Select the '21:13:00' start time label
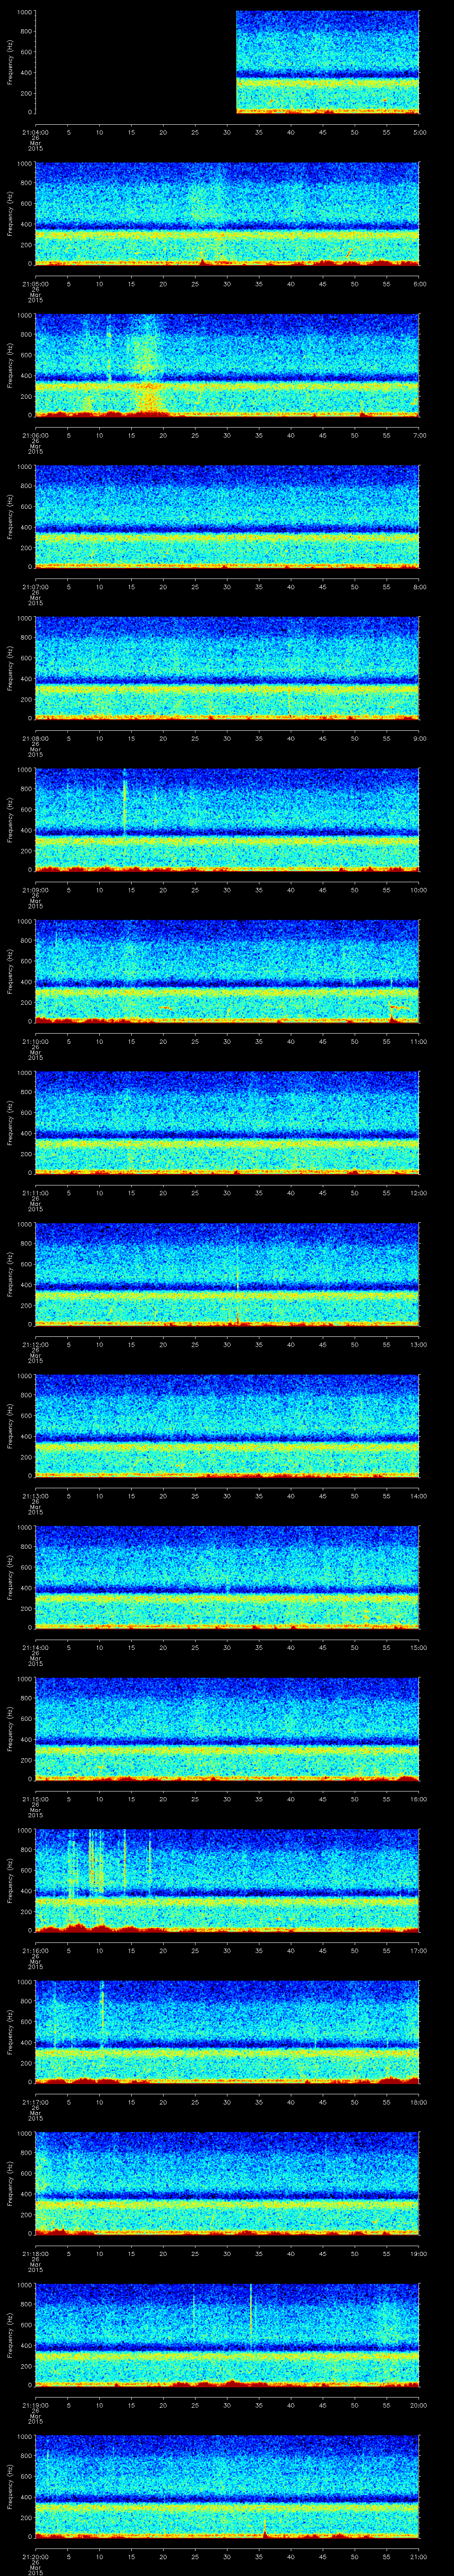Image resolution: width=454 pixels, height=2576 pixels. [35, 1495]
